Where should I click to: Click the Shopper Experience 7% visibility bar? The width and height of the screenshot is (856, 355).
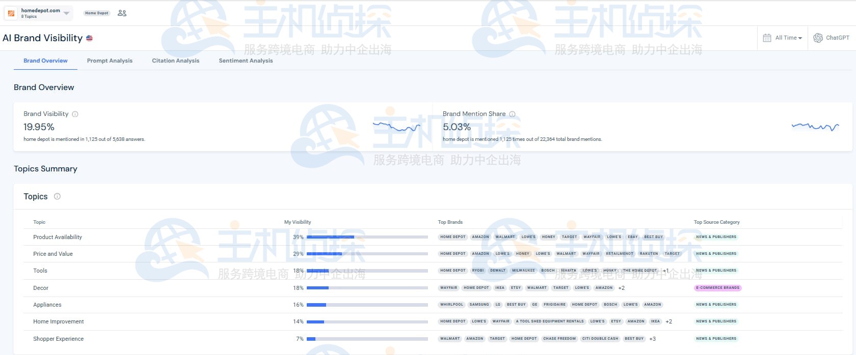click(367, 339)
